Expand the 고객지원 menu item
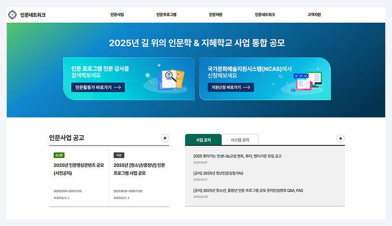The image size is (392, 226). [x=314, y=15]
